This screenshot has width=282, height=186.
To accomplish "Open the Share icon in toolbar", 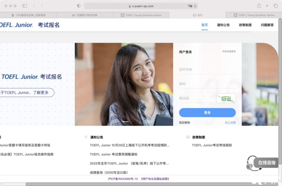I will pyautogui.click(x=259, y=6).
